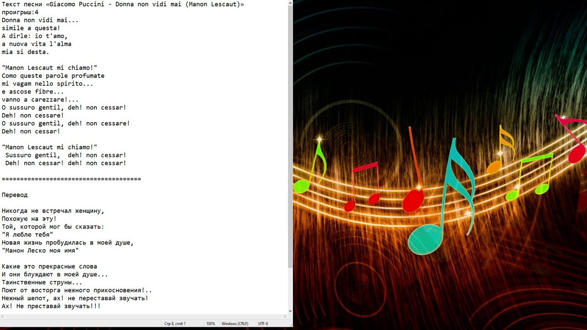This screenshot has width=587, height=330.
Task: Click the last line "Ах! Не преставай звучать!!!"
Action: (51, 306)
